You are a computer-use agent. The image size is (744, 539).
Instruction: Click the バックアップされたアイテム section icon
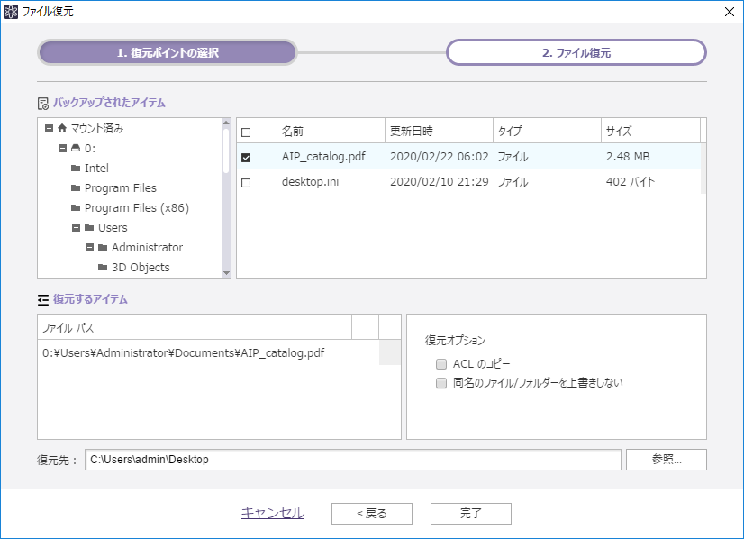click(43, 104)
